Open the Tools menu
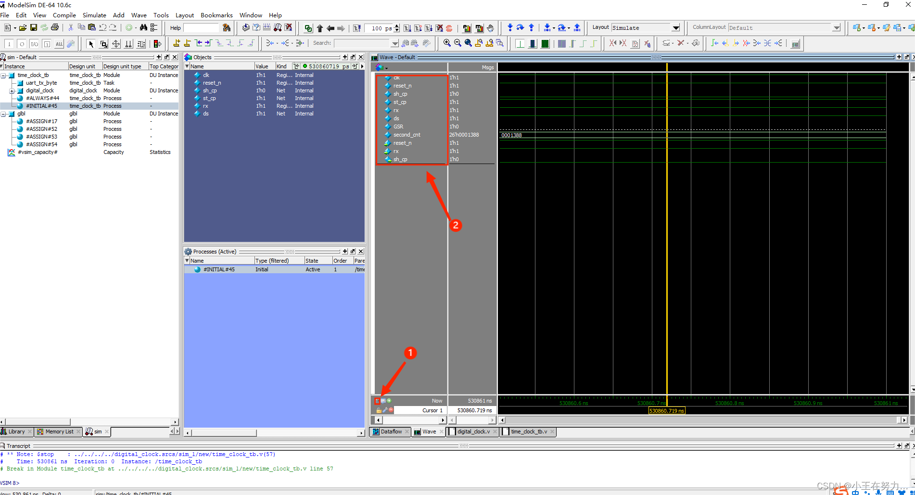915x495 pixels. 161,15
